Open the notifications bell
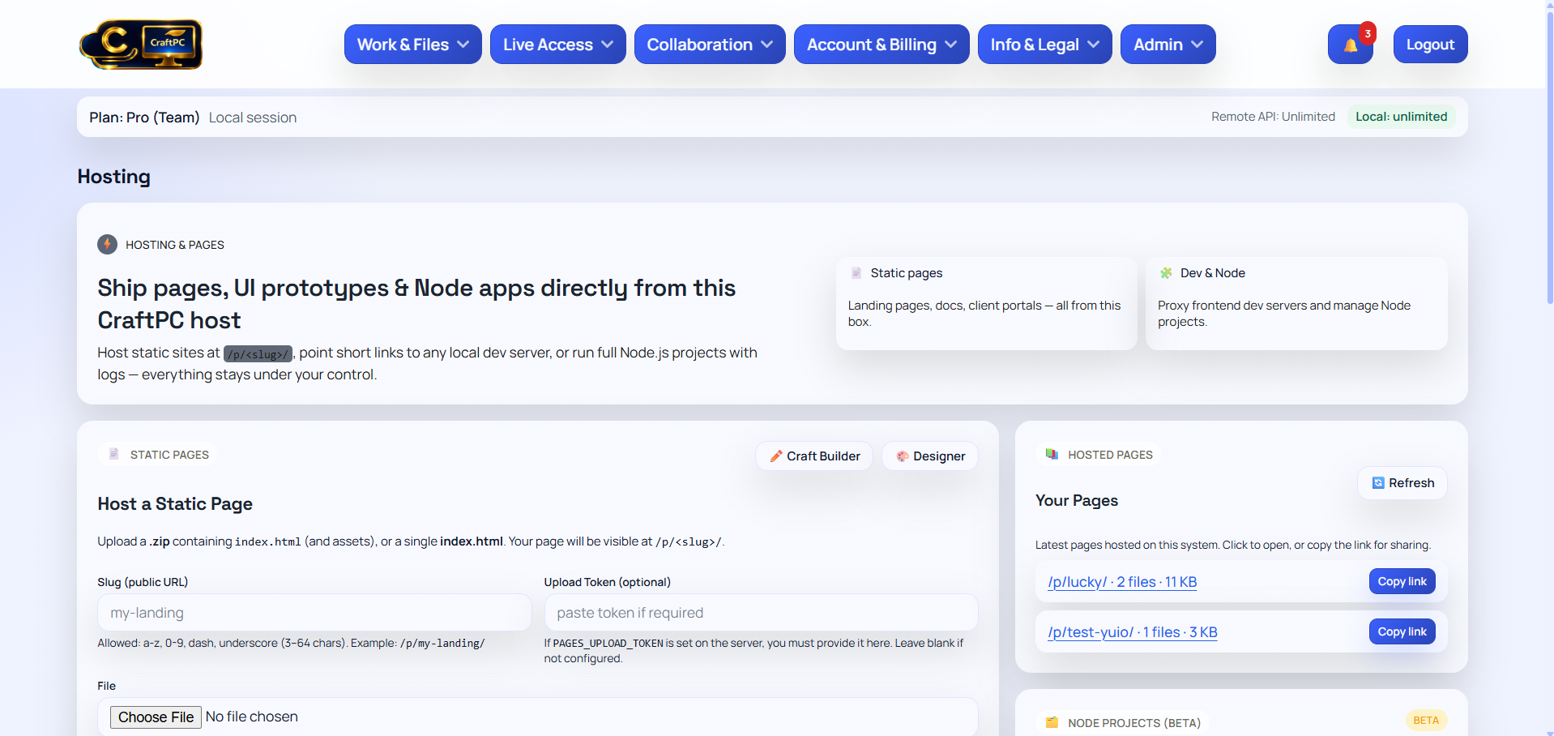 1350,45
